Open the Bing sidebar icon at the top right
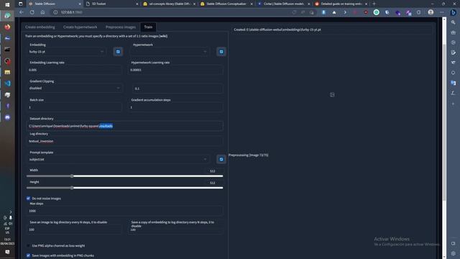460x259 pixels. pyautogui.click(x=454, y=12)
